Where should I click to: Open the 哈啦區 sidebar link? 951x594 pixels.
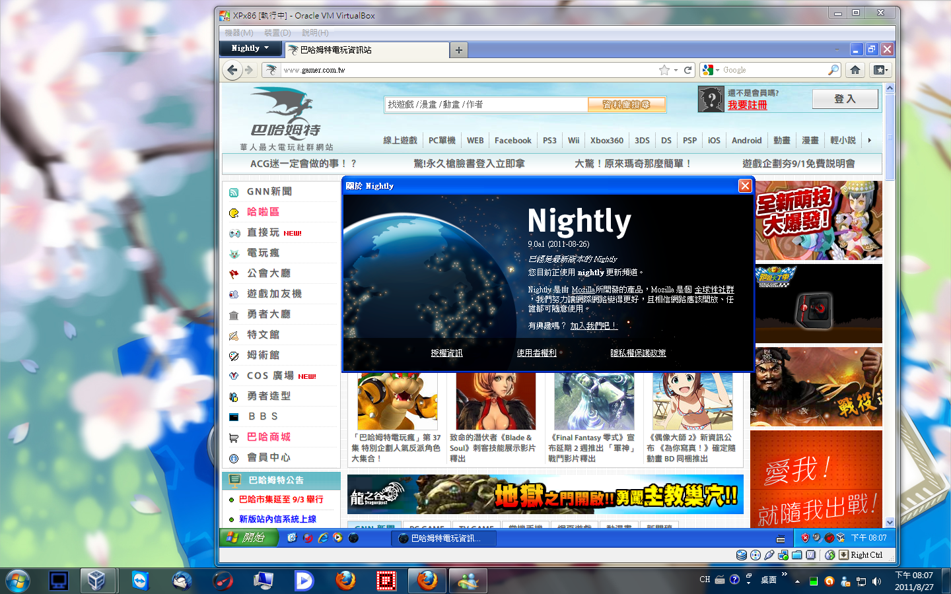(264, 212)
